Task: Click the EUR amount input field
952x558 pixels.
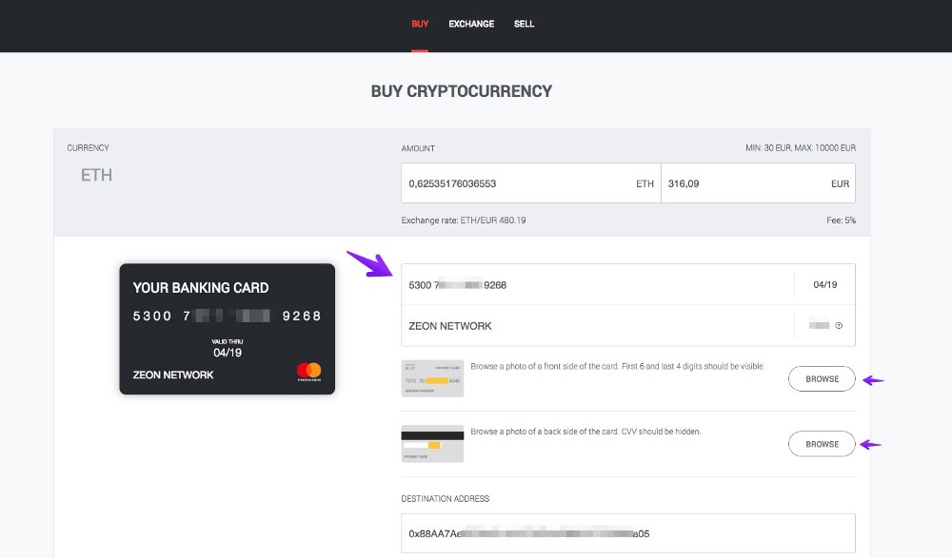Action: [x=758, y=183]
